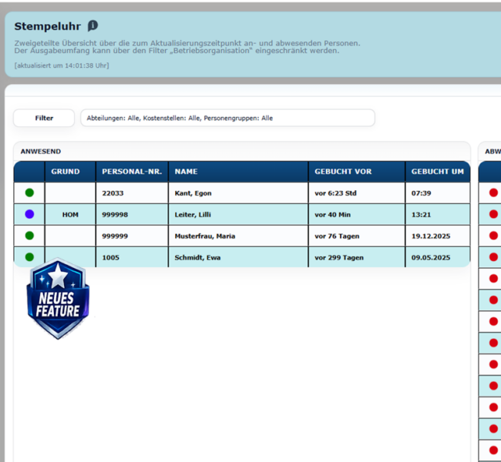Click personnel number 999998
The image size is (501, 462).
point(115,215)
